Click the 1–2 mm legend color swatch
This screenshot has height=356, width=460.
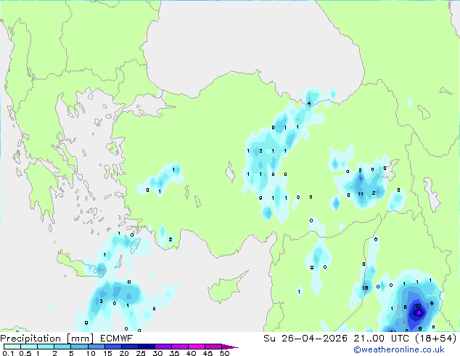(x=46, y=347)
